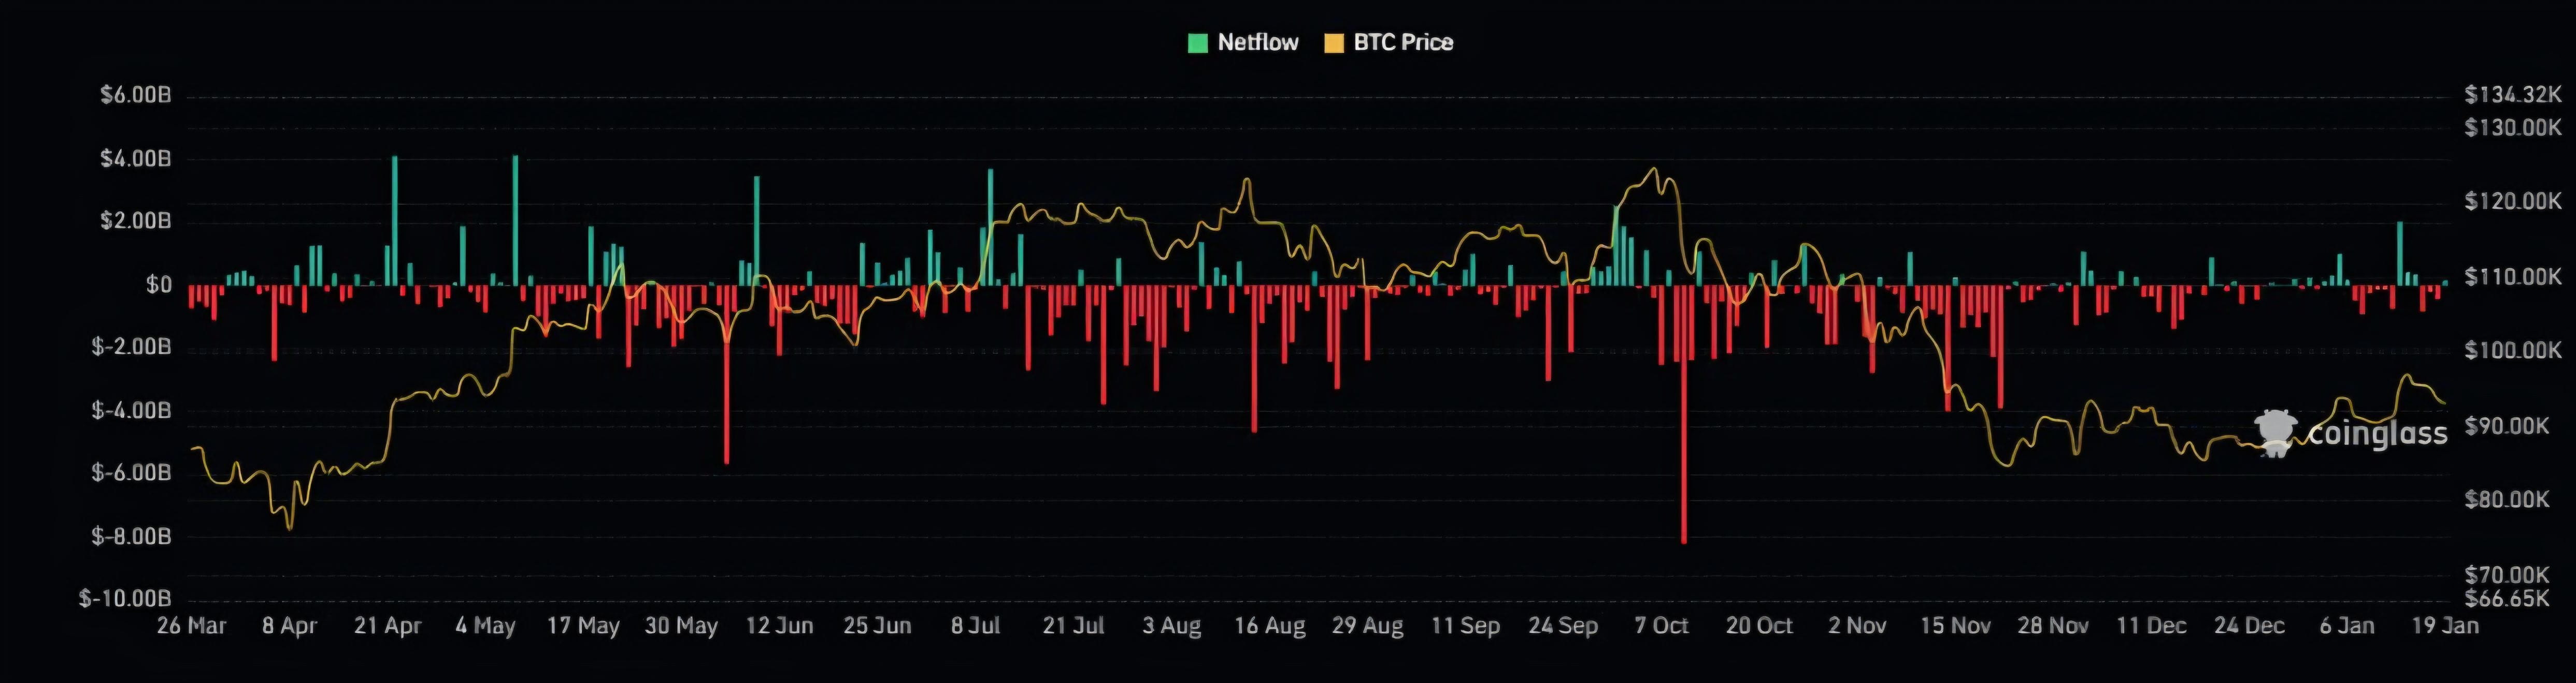
Task: Click the tall green bar near 12 Jun
Action: tap(756, 230)
